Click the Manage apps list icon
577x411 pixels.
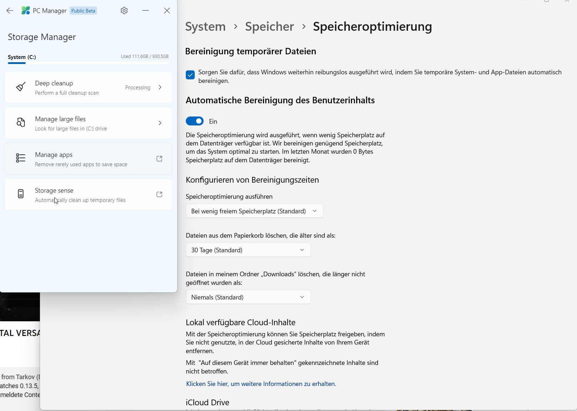21,158
